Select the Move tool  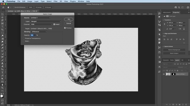2,17
